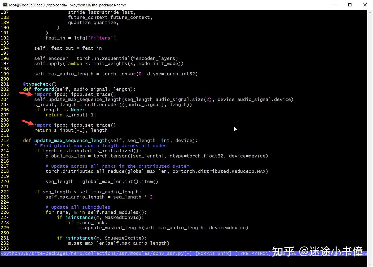Click 'def forward(self, audio_signal, length):' line

pos(79,89)
